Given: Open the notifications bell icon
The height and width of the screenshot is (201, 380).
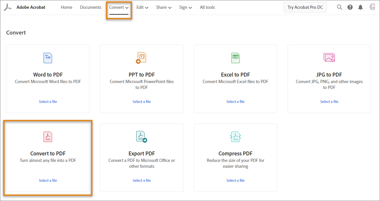Looking at the screenshot, I should point(360,7).
